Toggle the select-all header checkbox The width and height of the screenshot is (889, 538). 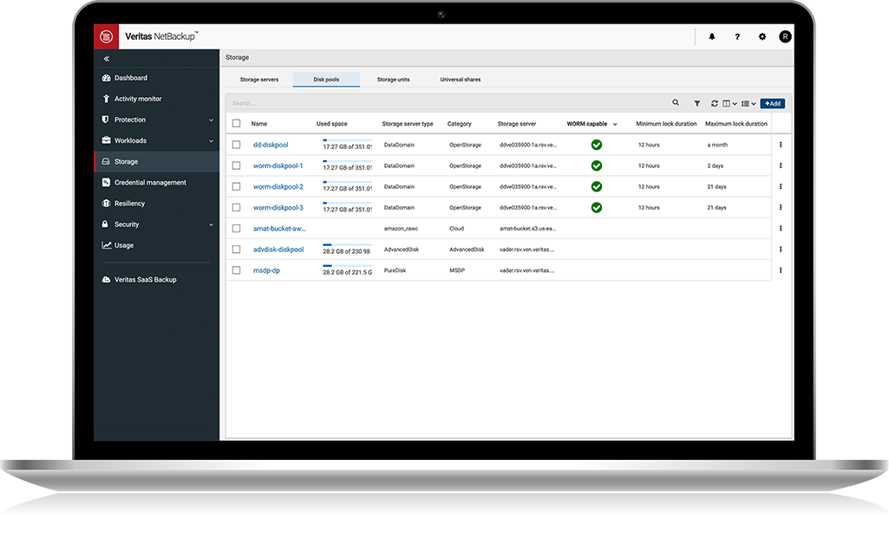[236, 124]
